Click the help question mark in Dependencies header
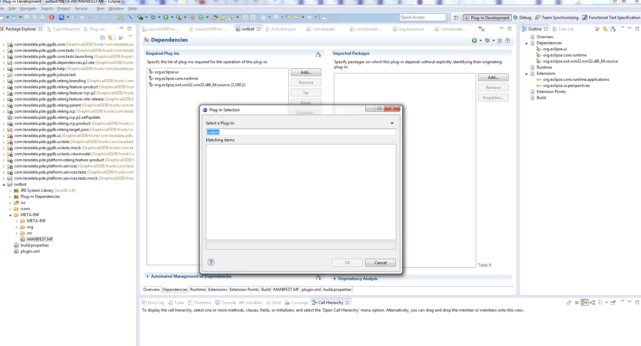The width and height of the screenshot is (641, 346). [x=508, y=41]
